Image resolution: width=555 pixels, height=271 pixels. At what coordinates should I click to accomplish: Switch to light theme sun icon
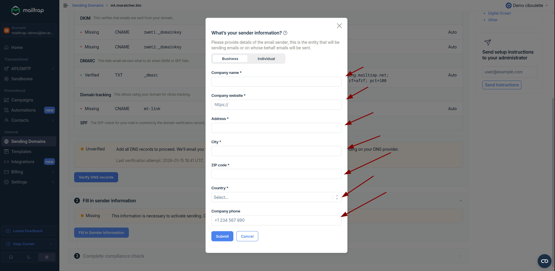point(47,257)
